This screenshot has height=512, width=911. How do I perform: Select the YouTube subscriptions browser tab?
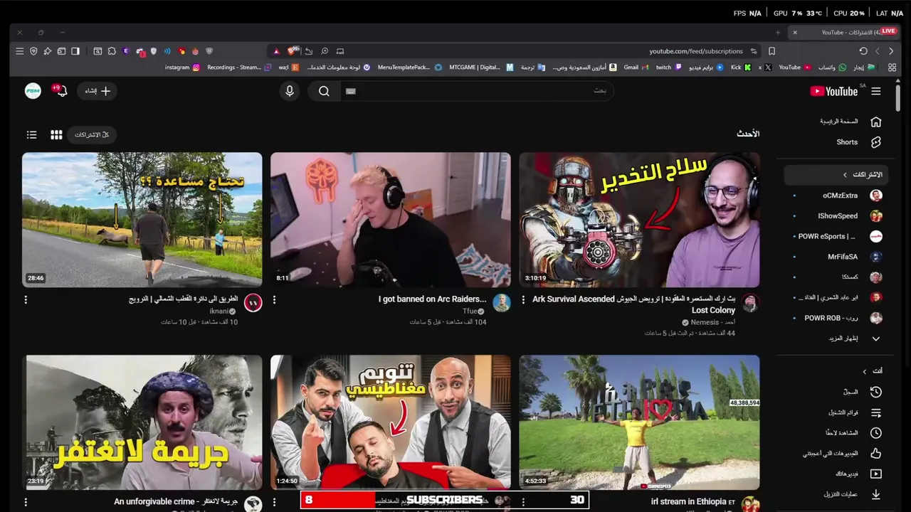coord(844,32)
